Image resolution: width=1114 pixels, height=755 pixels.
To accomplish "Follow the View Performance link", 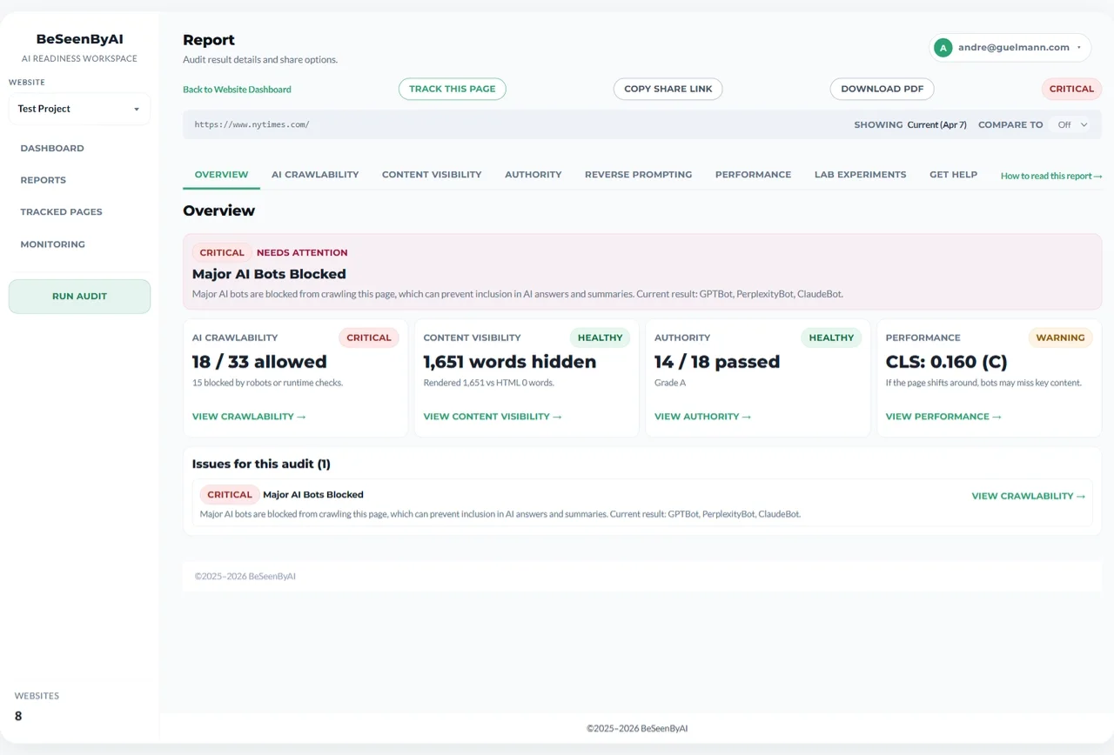I will 943,417.
